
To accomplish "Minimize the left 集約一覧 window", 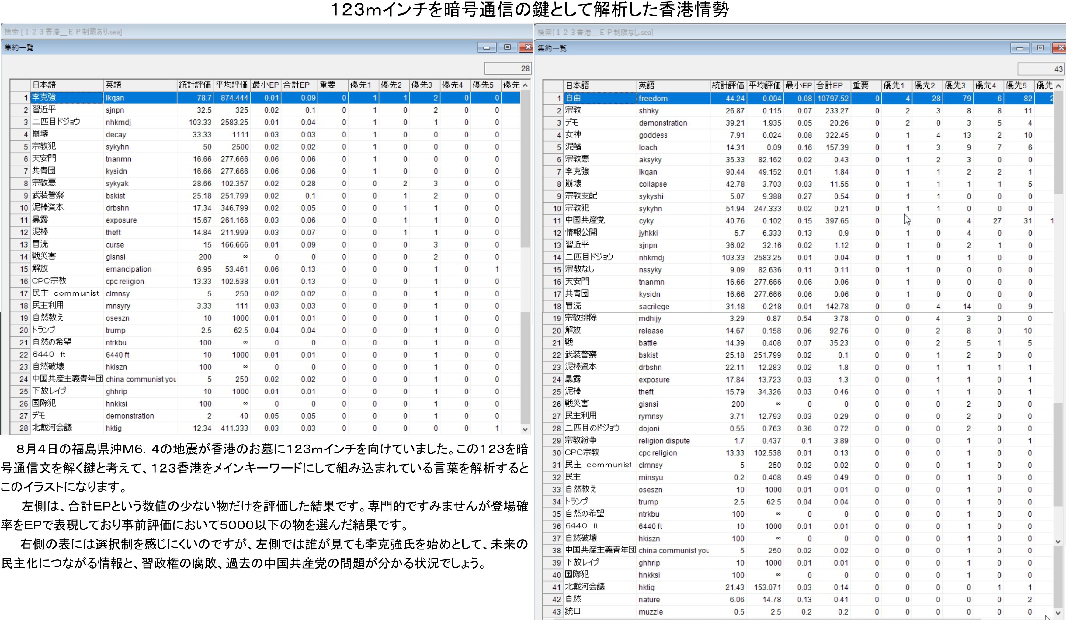I will tap(487, 48).
